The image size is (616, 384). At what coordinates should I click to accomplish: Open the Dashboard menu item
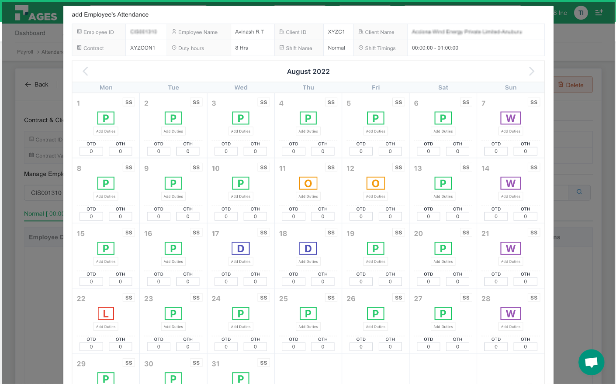coord(30,33)
